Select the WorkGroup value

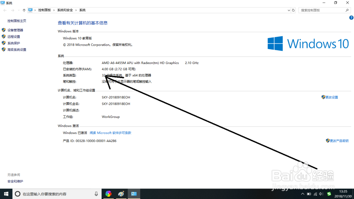point(110,117)
